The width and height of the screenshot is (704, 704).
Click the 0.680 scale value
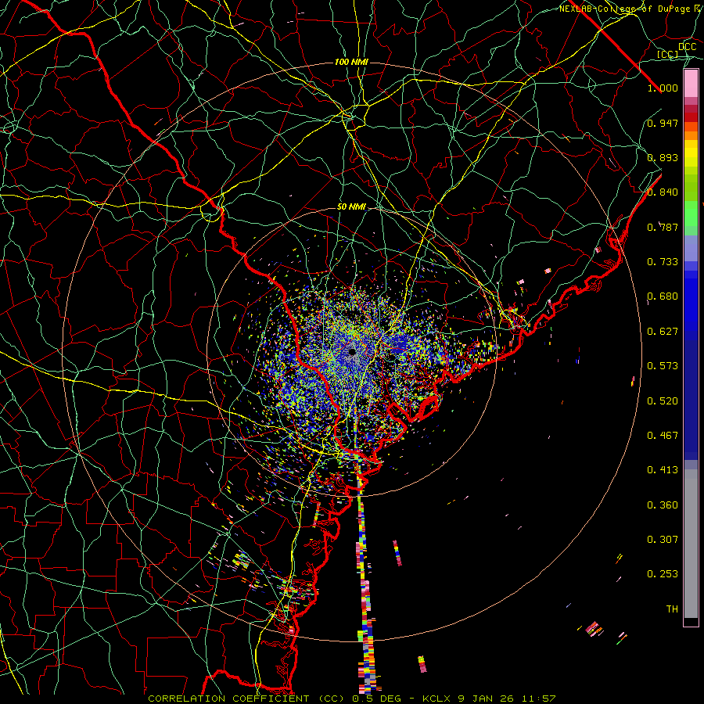tap(663, 296)
